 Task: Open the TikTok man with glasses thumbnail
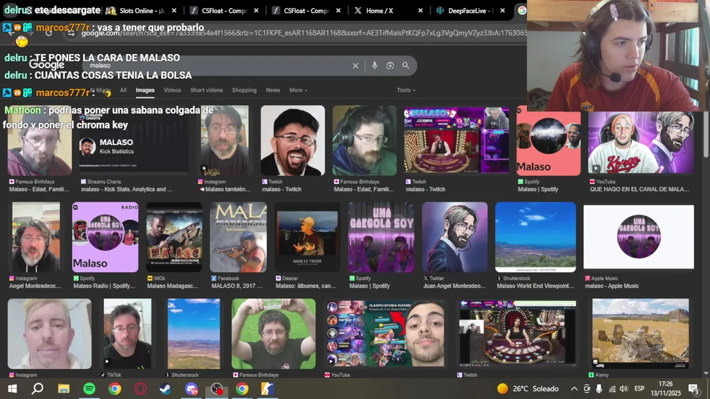(x=128, y=334)
